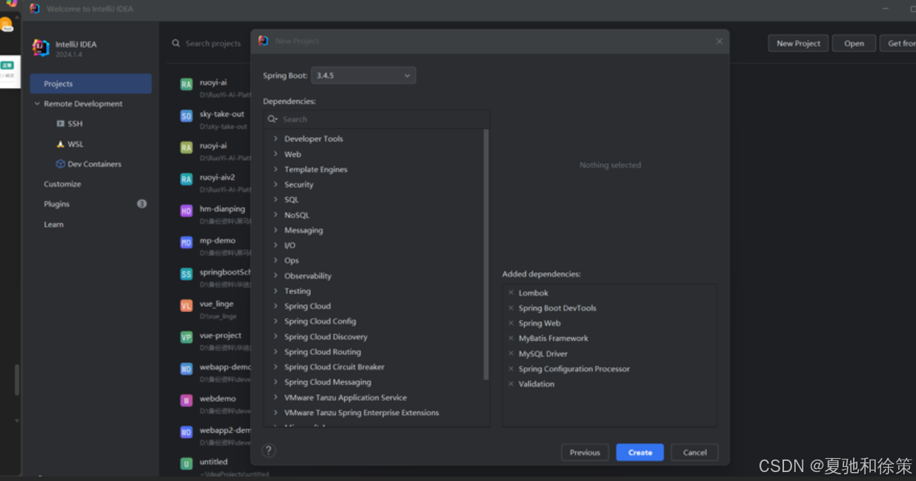Open the Spring Boot version dropdown

tap(363, 76)
